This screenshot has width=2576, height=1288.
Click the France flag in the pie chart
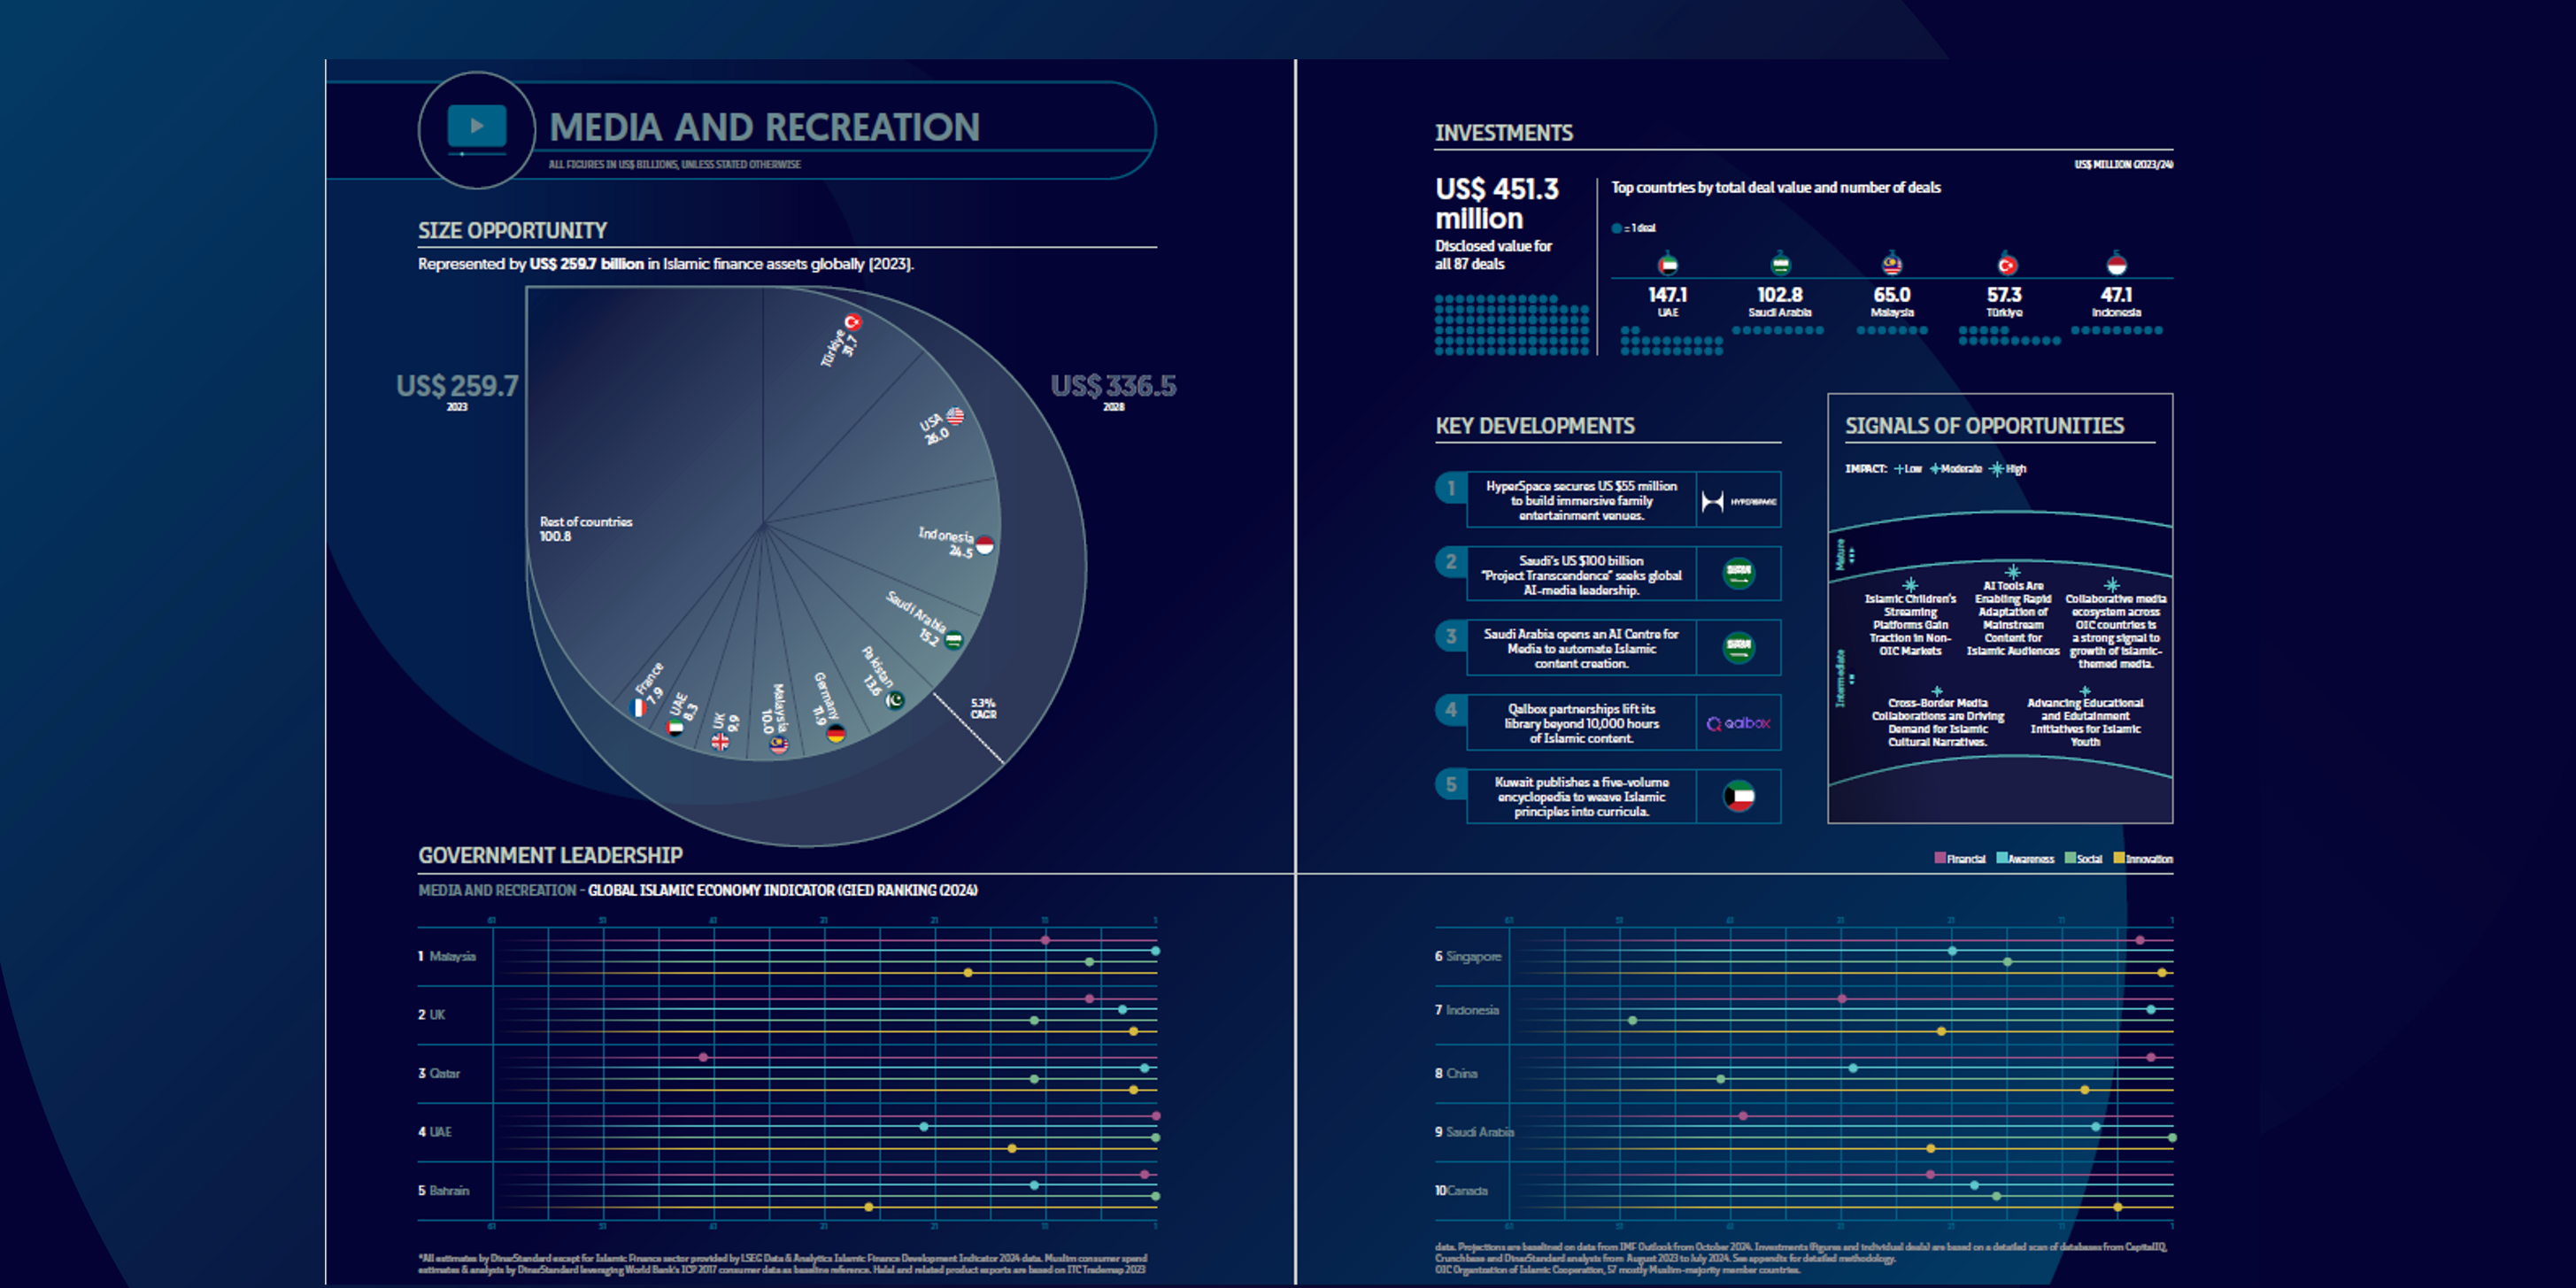point(638,707)
